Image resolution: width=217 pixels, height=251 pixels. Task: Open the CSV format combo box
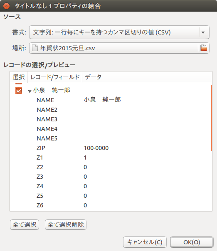(119, 32)
